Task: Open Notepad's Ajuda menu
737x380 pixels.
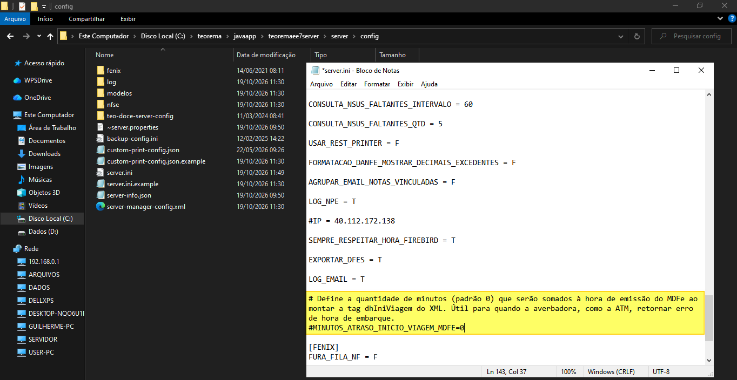Action: click(429, 84)
